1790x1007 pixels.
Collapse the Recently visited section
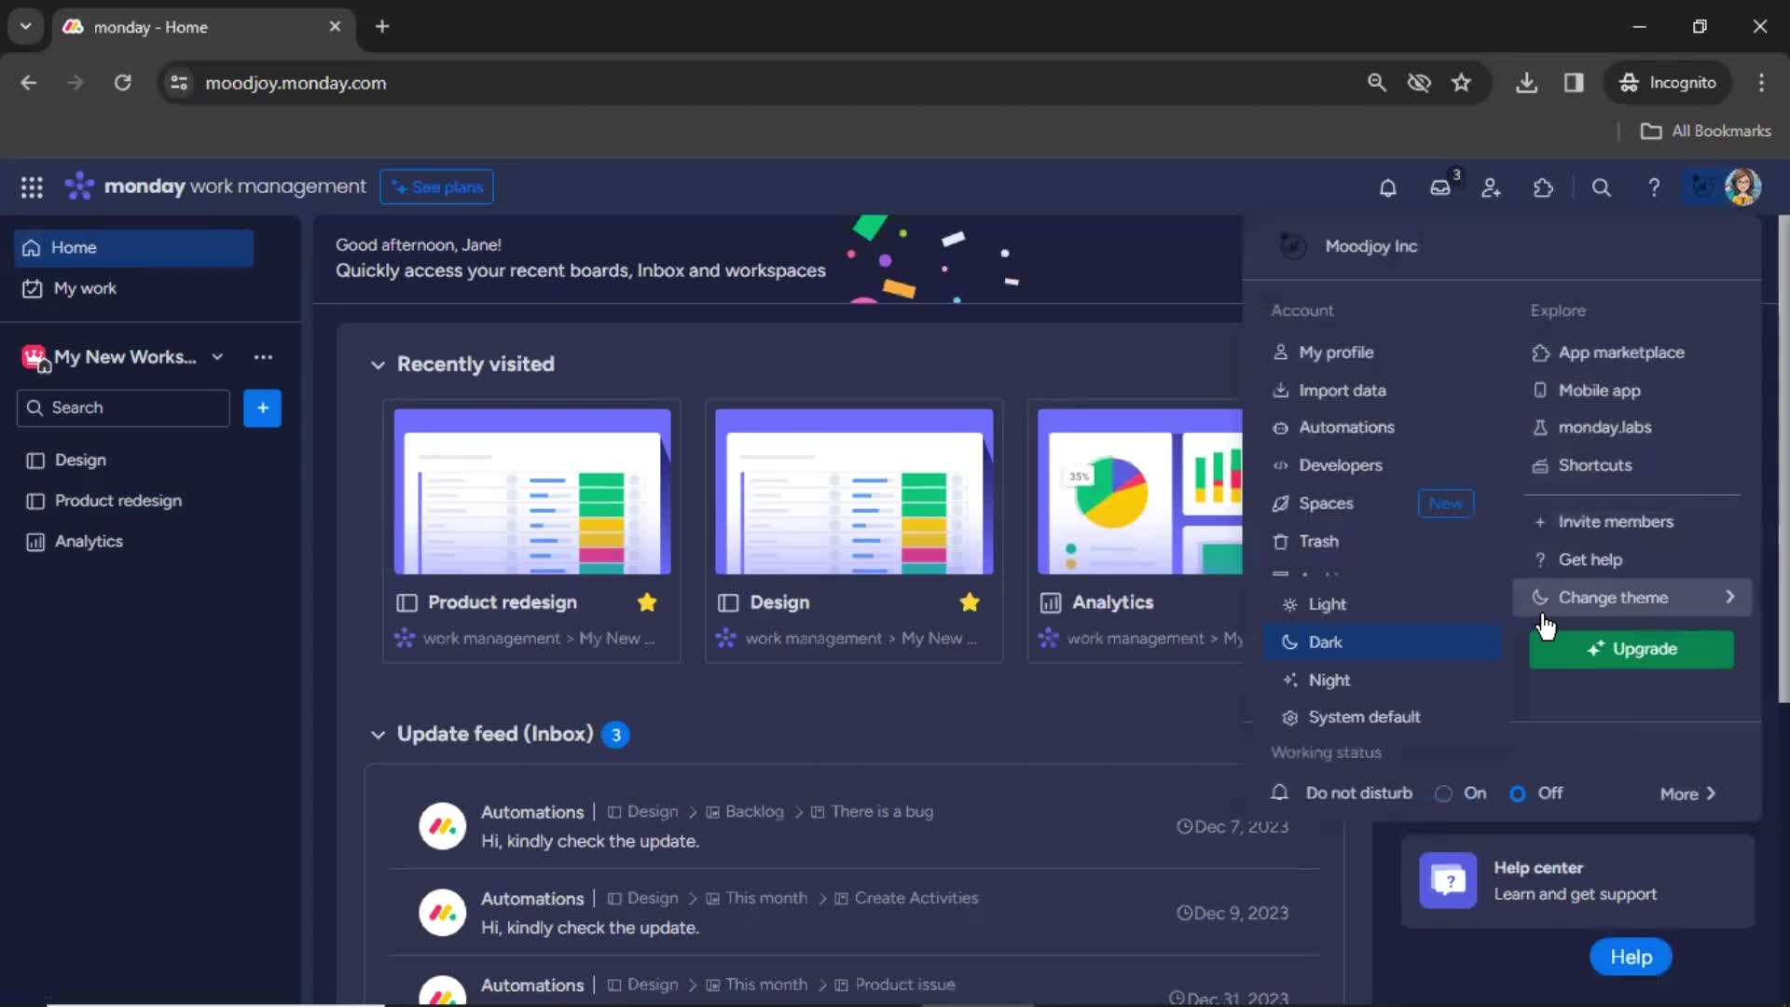(378, 365)
